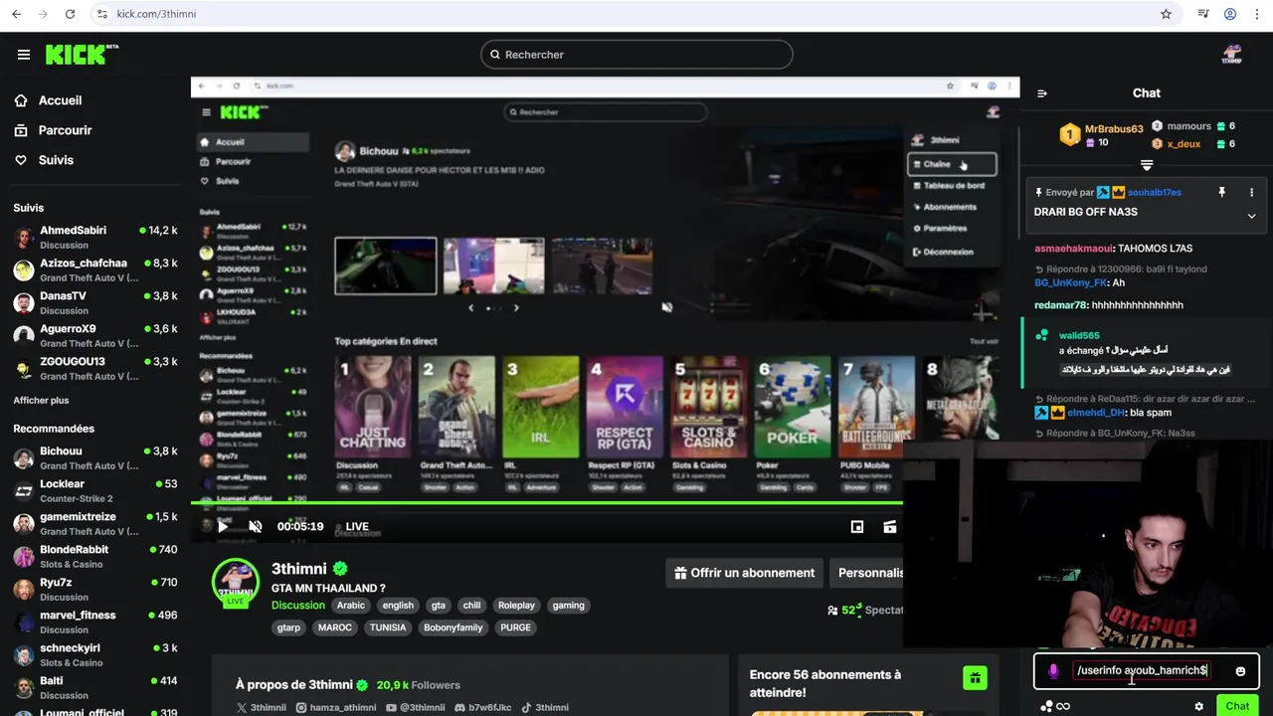This screenshot has width=1273, height=716.
Task: Unmute the stream with the speaker icon
Action: pos(256,526)
